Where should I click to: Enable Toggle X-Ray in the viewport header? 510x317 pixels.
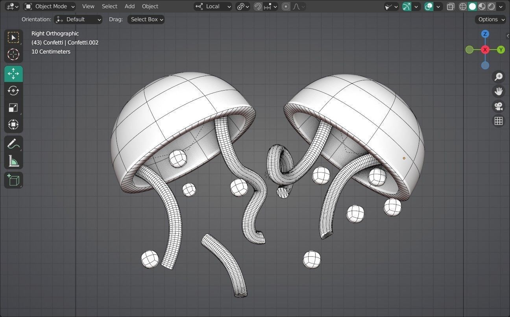450,6
